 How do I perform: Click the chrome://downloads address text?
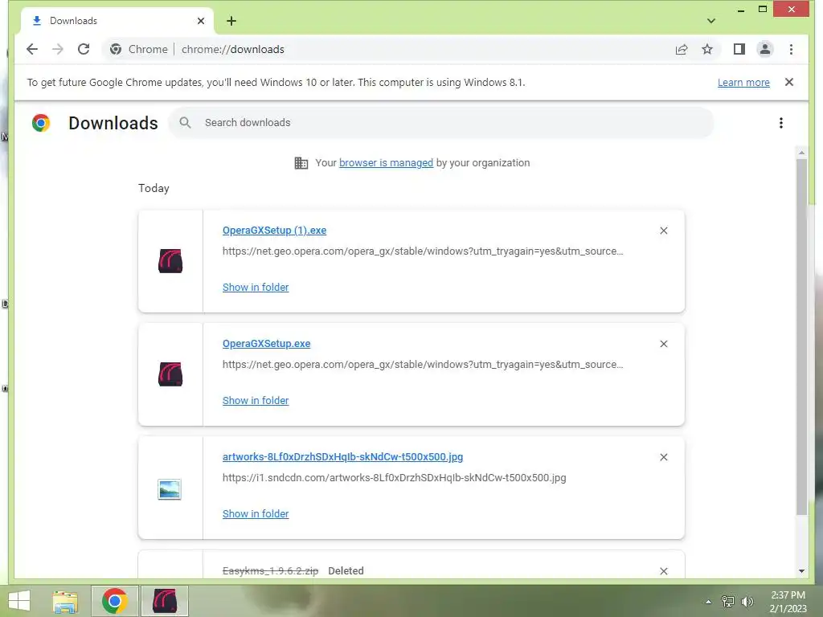[x=233, y=49]
